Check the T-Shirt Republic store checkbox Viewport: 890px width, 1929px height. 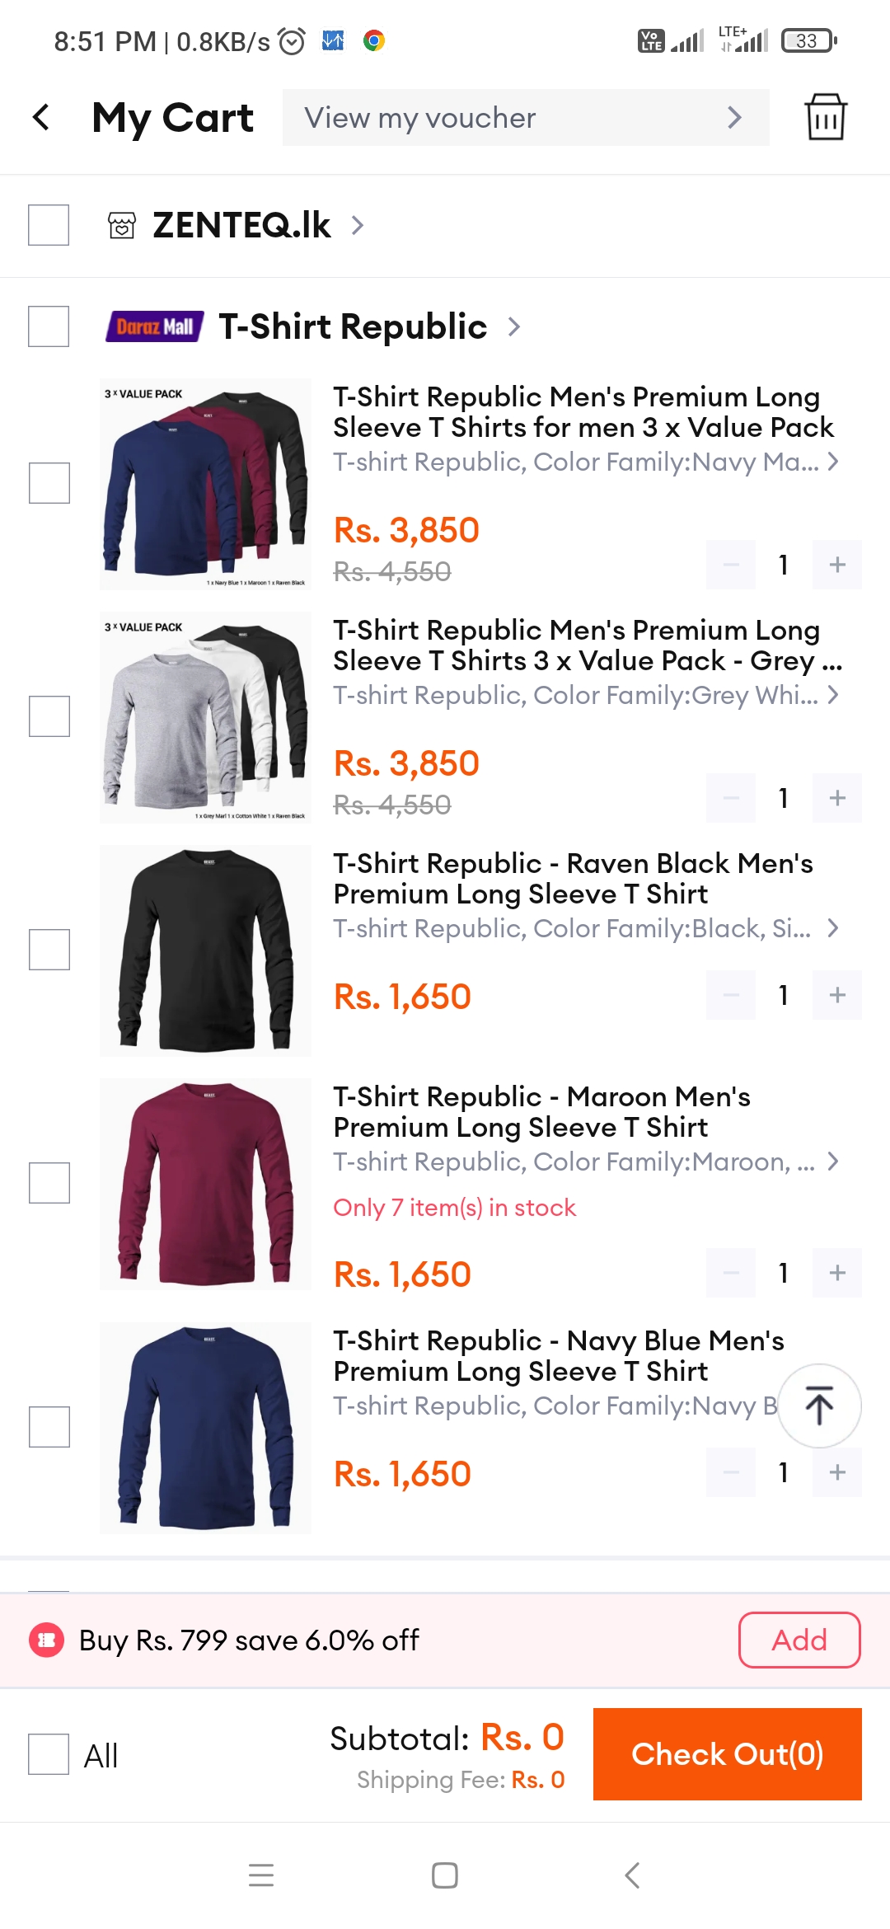coord(49,326)
